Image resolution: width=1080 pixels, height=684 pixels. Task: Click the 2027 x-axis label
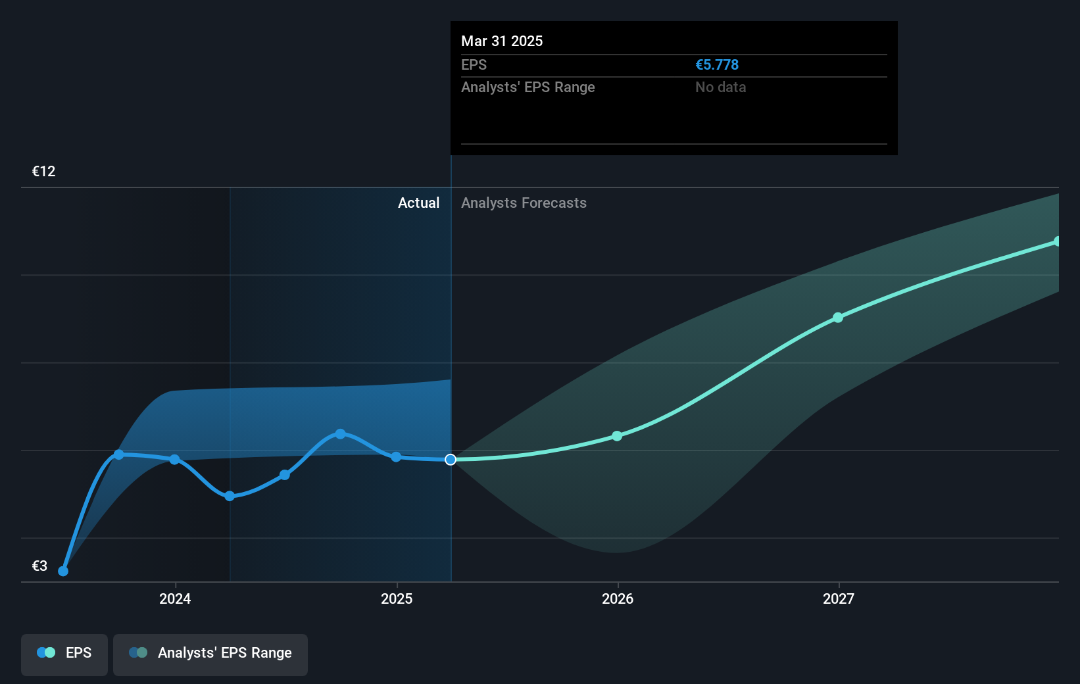839,598
